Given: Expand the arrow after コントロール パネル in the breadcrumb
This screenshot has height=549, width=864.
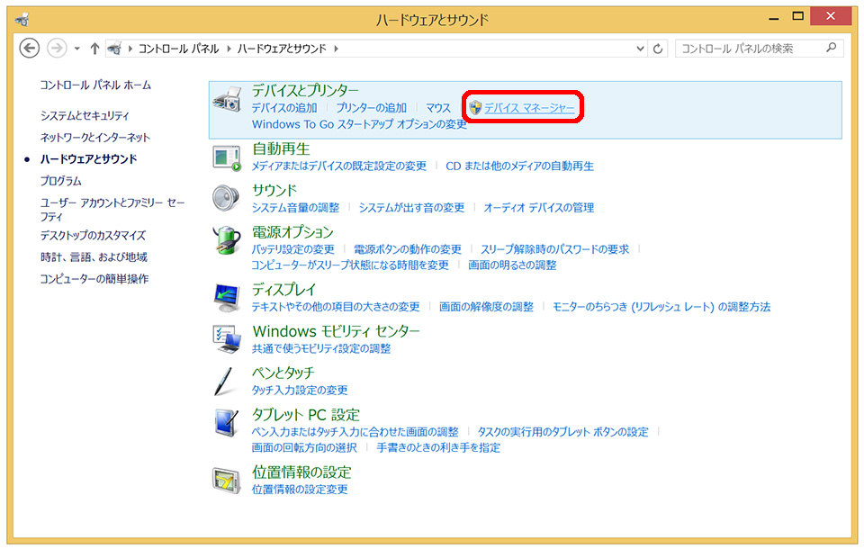Looking at the screenshot, I should [x=229, y=49].
